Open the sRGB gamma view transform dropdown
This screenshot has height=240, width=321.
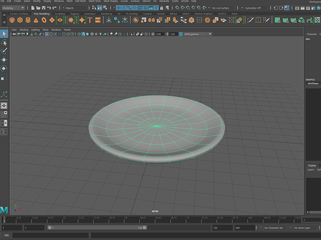(x=198, y=34)
